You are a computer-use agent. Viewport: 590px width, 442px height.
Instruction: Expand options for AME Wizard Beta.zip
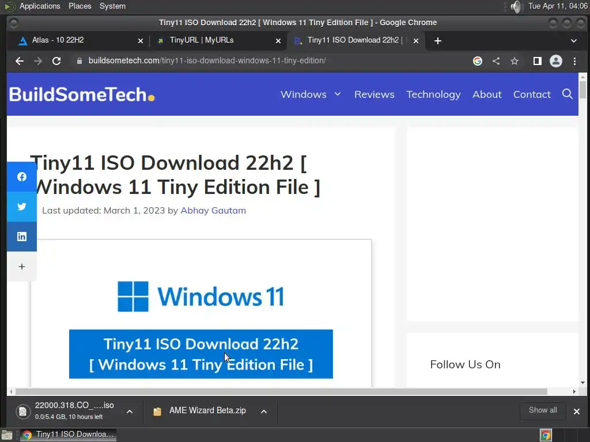pos(264,411)
